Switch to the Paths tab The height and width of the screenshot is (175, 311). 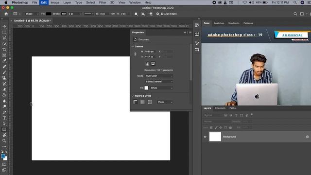(232, 108)
